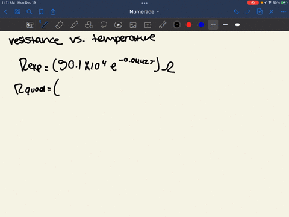
Task: Select the Image insert tool
Action: 133,25
